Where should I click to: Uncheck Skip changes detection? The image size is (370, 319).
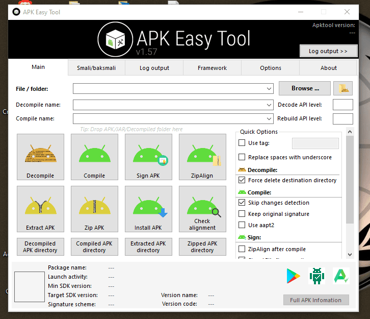(242, 203)
